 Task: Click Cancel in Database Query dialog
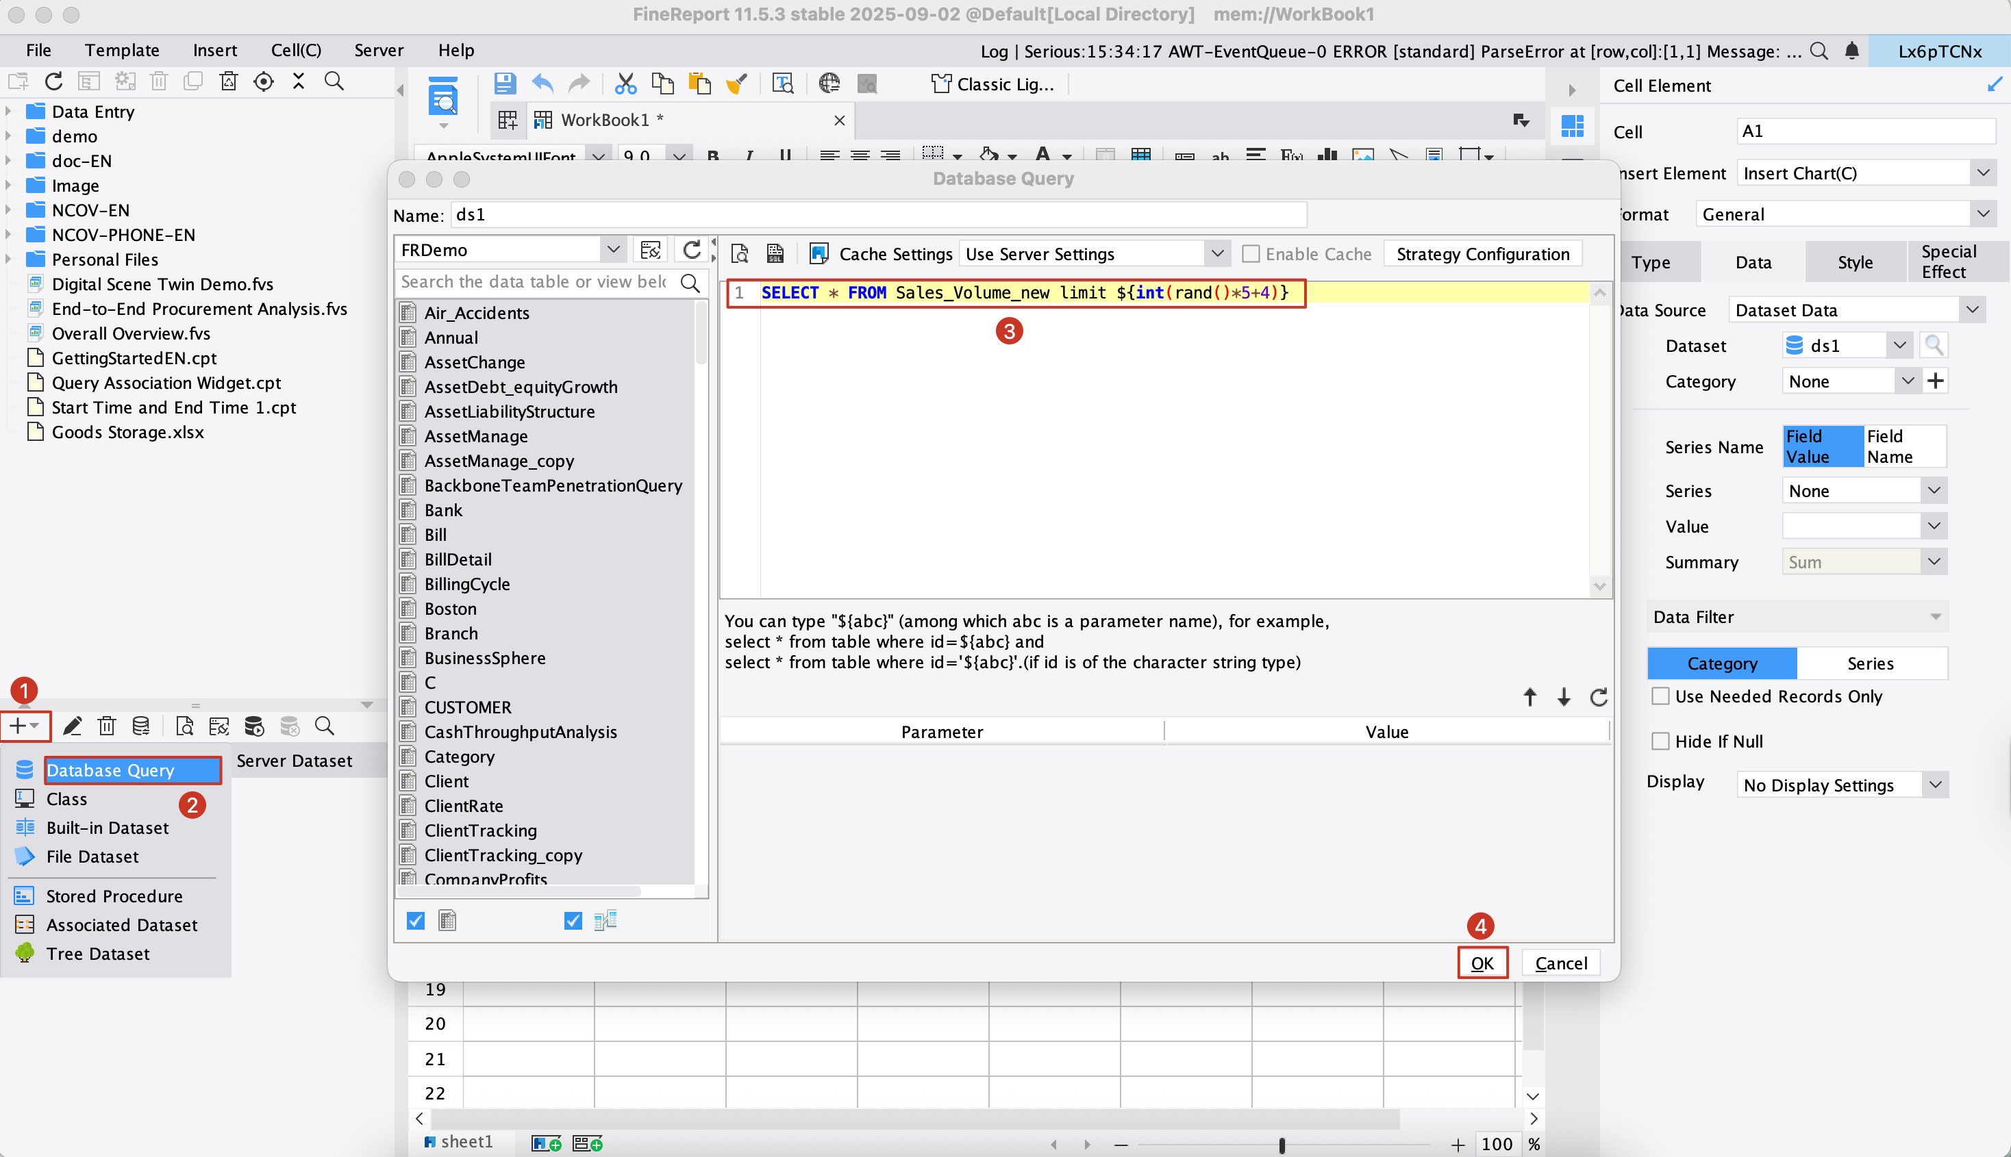(1560, 963)
